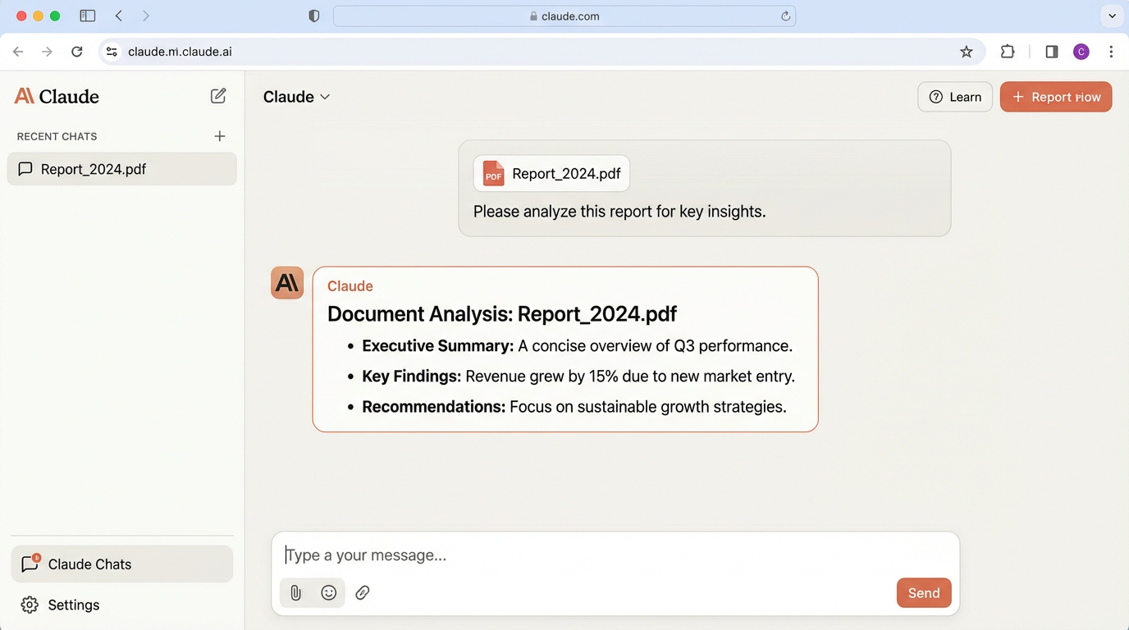This screenshot has width=1129, height=630.
Task: Open Settings via the gear icon
Action: pyautogui.click(x=30, y=605)
